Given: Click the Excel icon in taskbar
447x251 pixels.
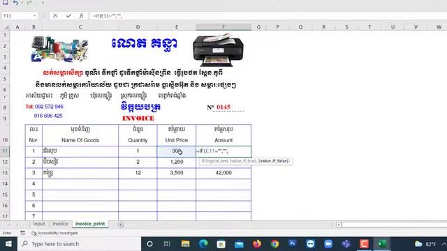Looking at the screenshot, I should click(x=382, y=244).
